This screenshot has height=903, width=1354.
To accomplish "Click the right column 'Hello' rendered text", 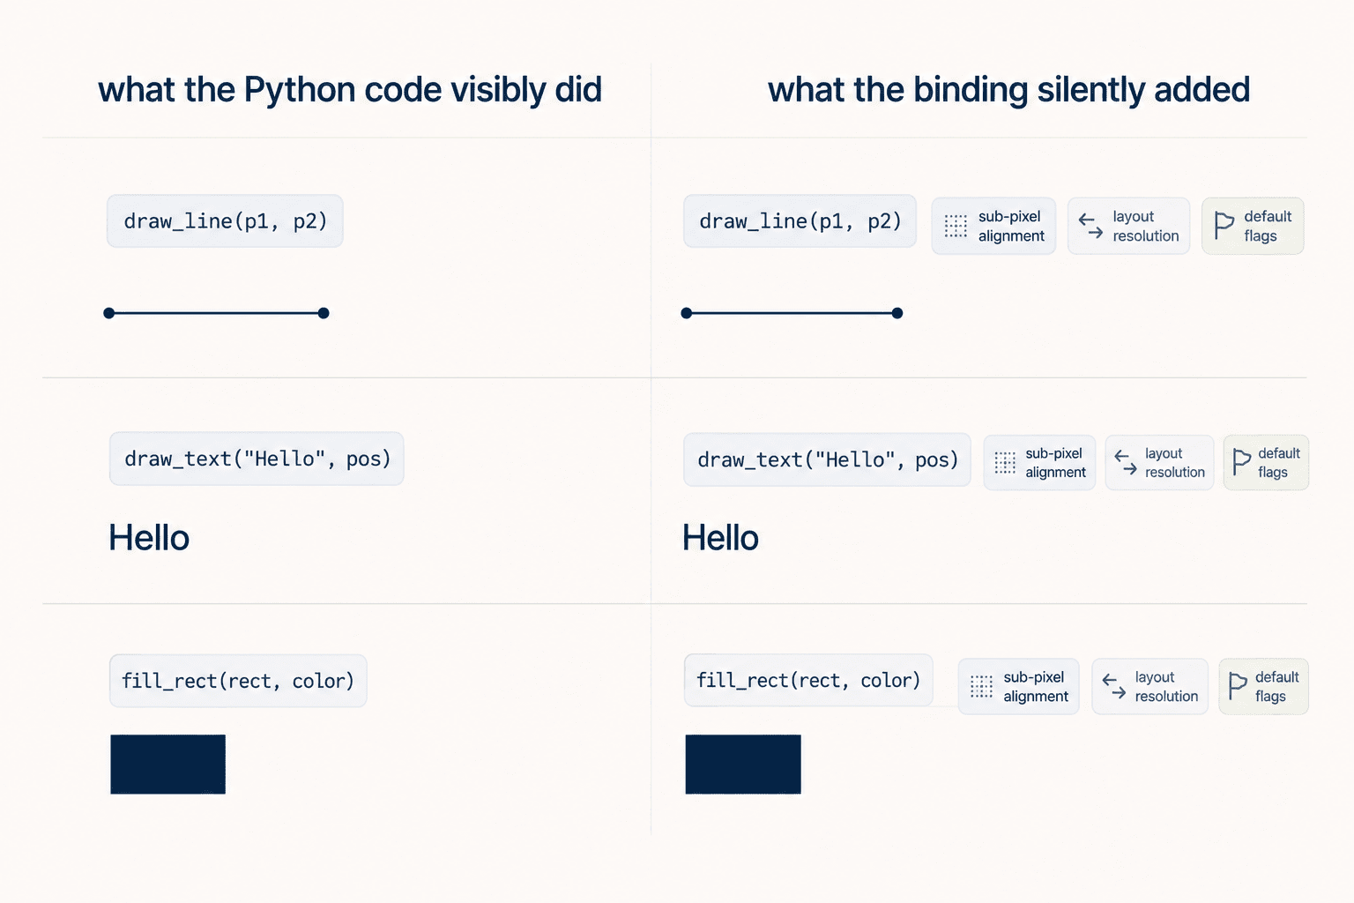I will (x=720, y=538).
